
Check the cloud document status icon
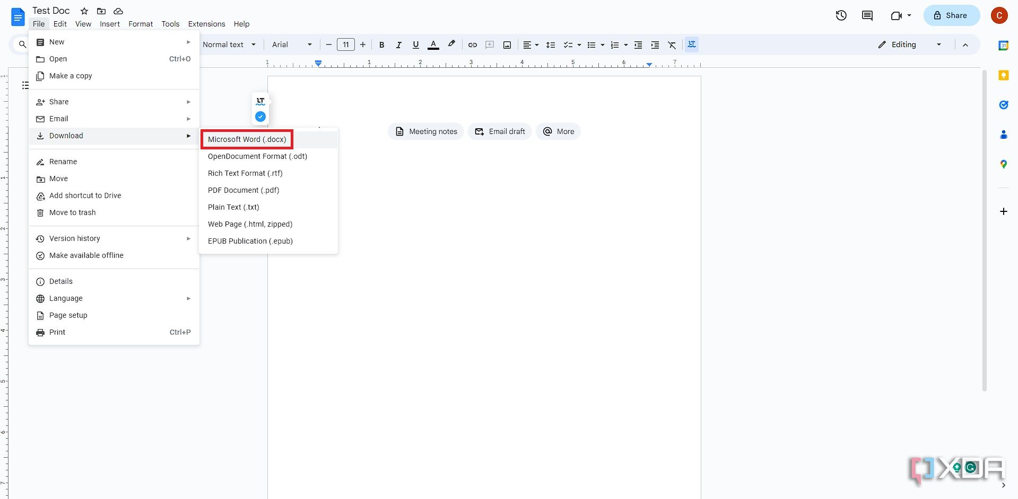pos(118,11)
